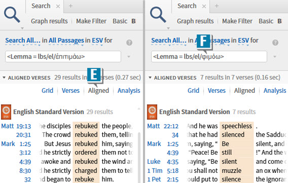Select Aligned view in right results
This screenshot has width=288, height=183.
[245, 91]
